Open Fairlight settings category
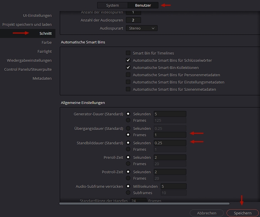260x217 pixels. point(45,51)
